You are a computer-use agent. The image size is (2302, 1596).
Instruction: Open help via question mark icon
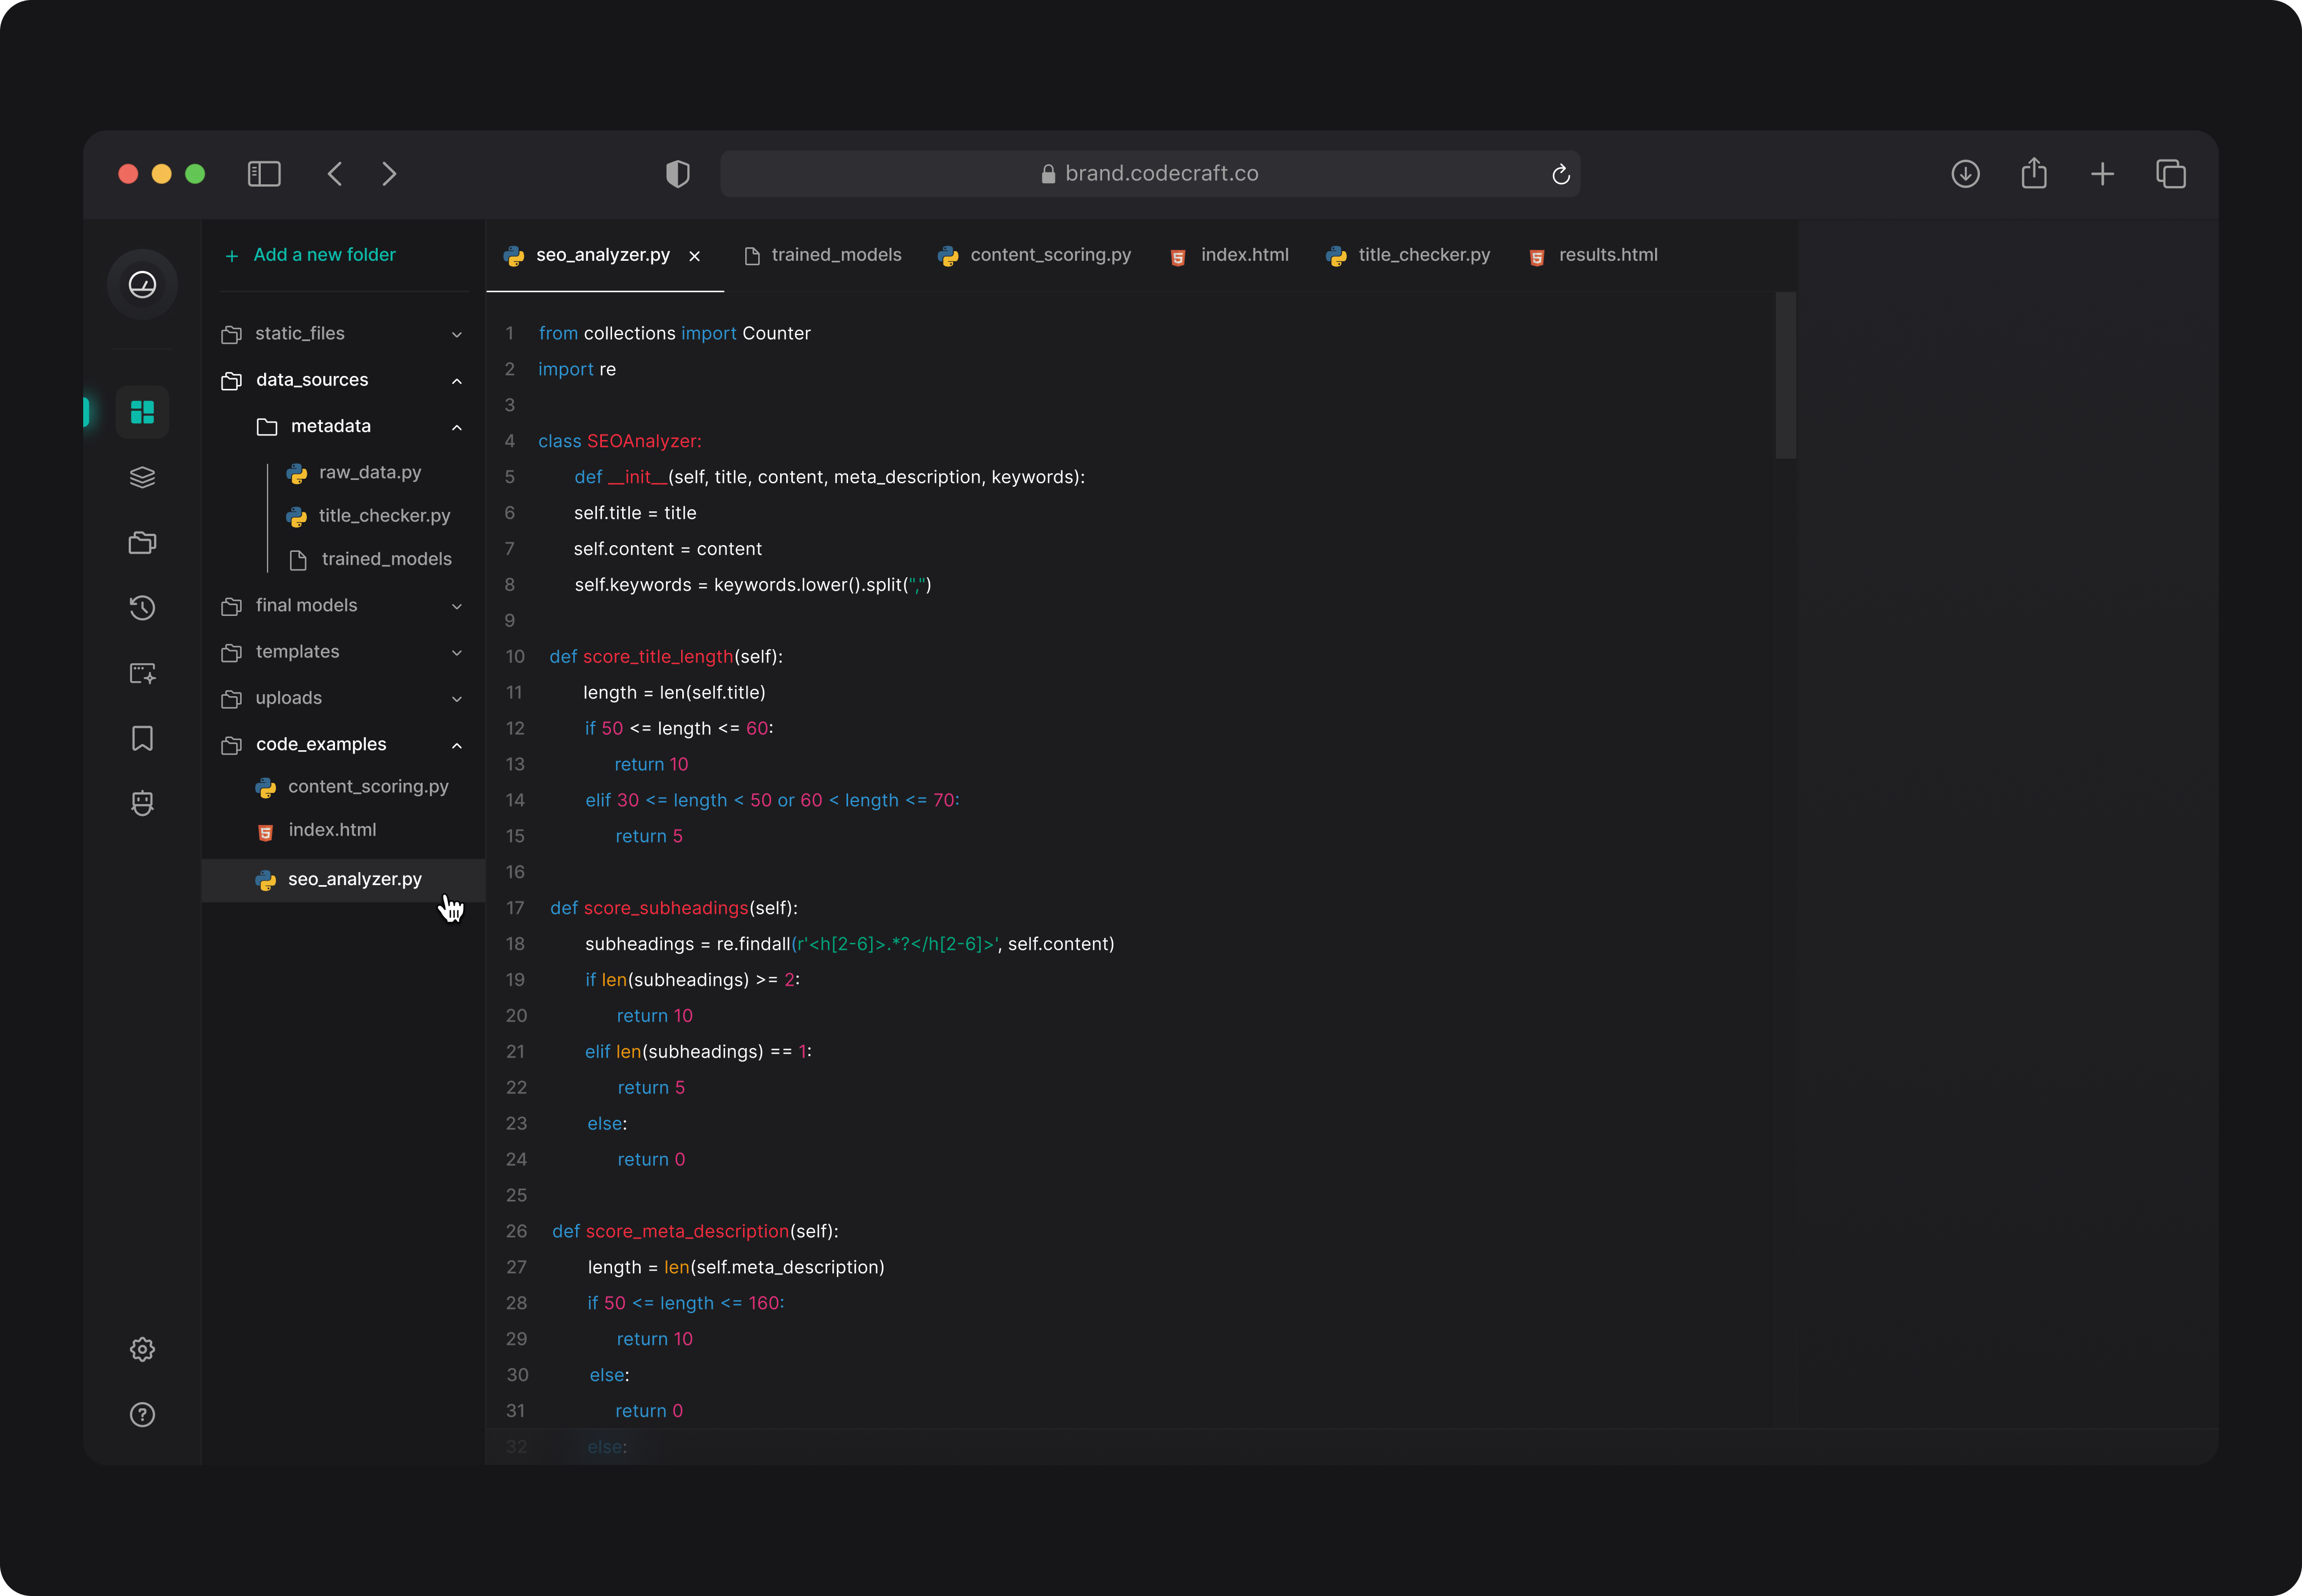pos(142,1415)
